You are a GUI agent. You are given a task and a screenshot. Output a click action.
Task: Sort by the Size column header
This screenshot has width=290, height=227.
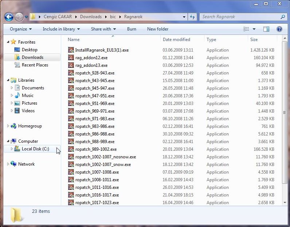click(254, 40)
